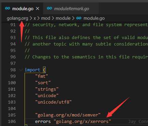The image size is (148, 126).
Task: Click the import keyword on line 98
Action: tap(32, 70)
